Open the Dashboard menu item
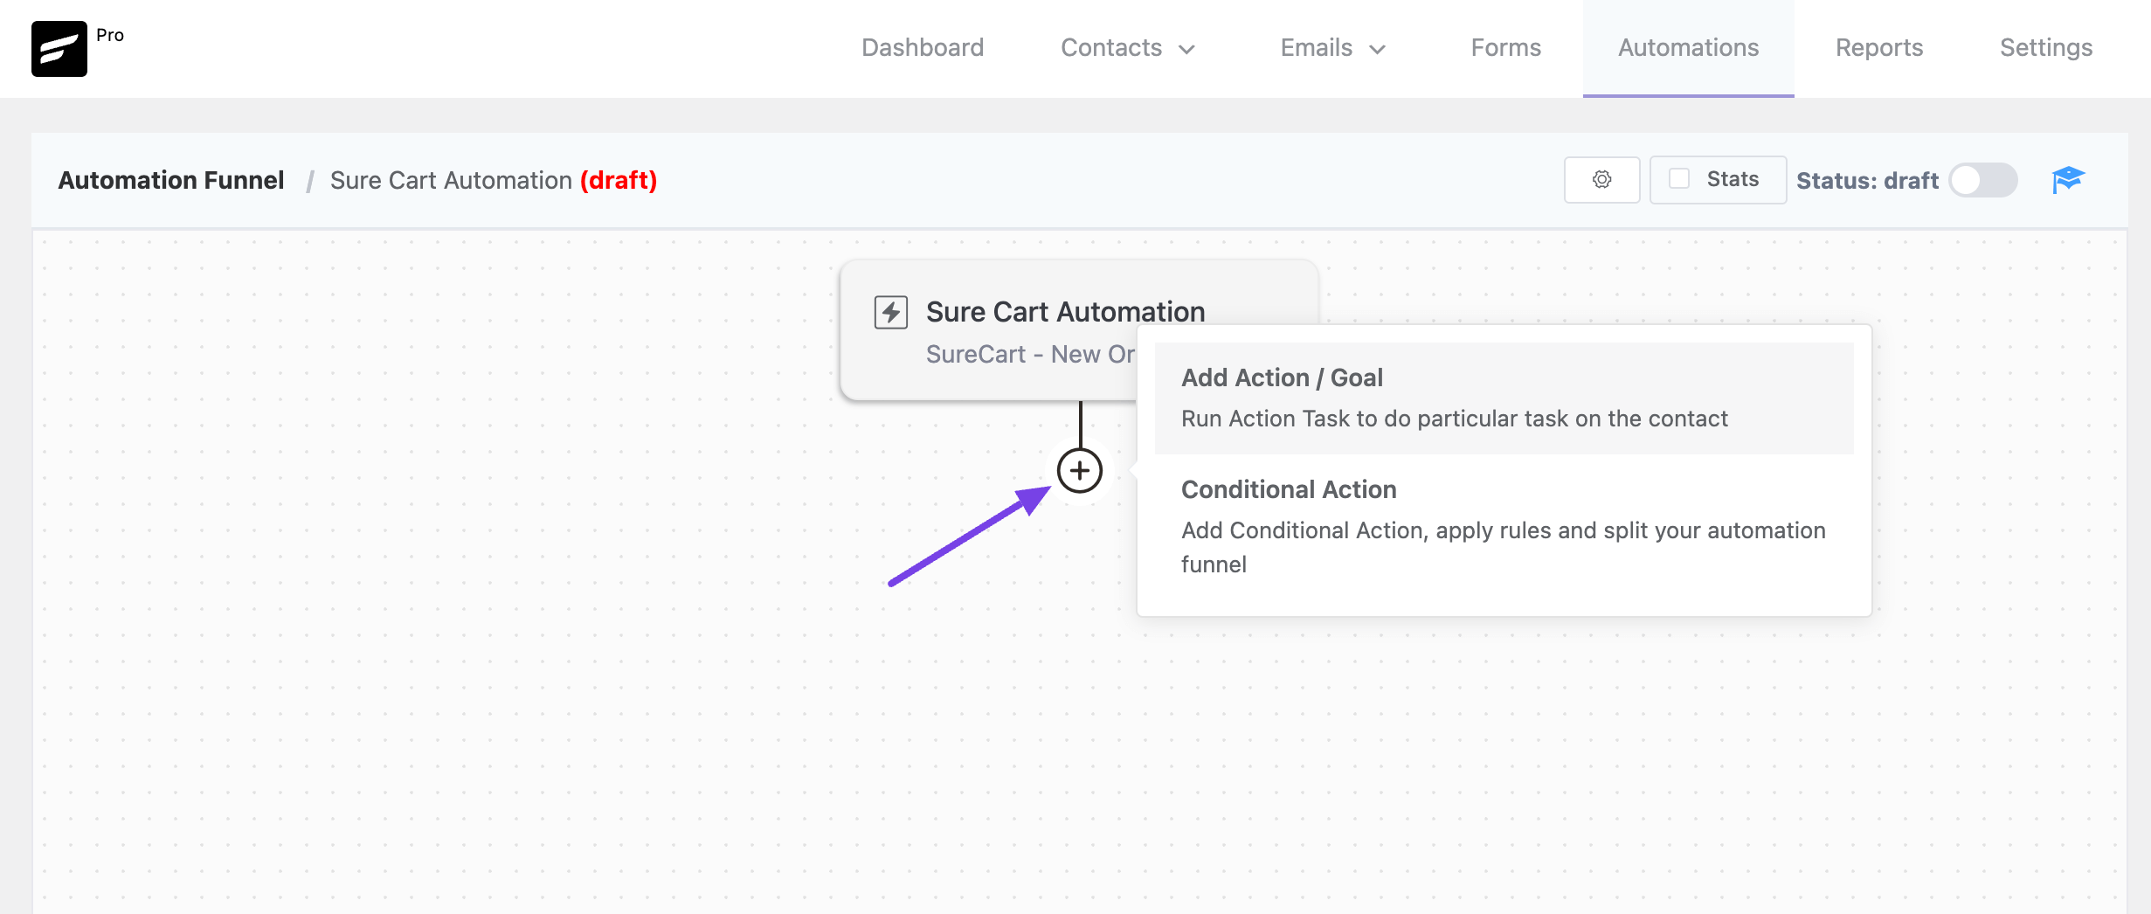Screen dimensions: 2151x914 [x=923, y=47]
